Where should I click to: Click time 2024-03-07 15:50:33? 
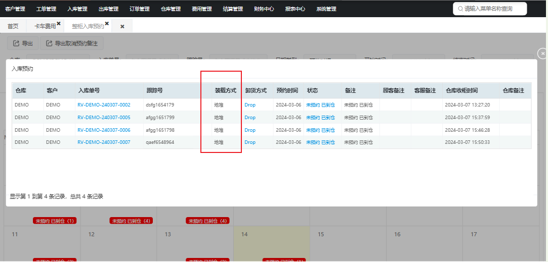click(467, 142)
